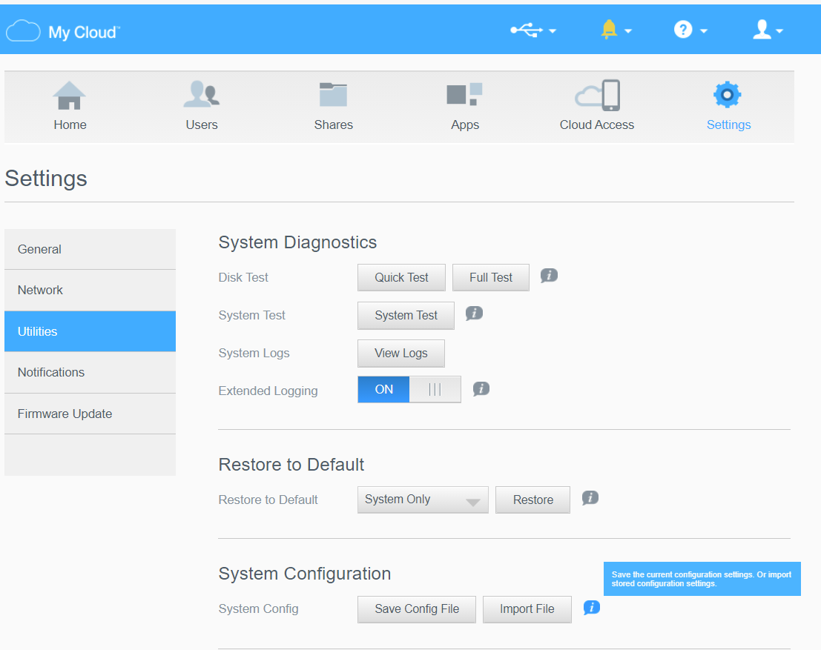Screen dimensions: 821x650
Task: Go to the Home house icon
Action: click(x=69, y=96)
